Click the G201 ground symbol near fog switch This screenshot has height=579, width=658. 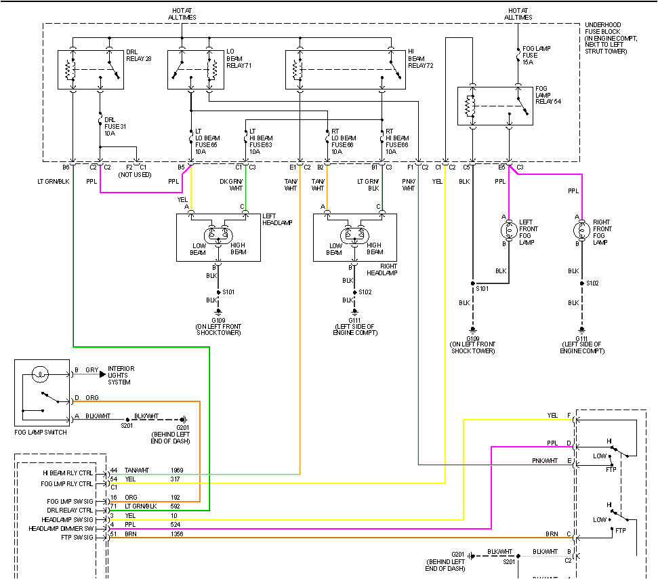(x=183, y=419)
